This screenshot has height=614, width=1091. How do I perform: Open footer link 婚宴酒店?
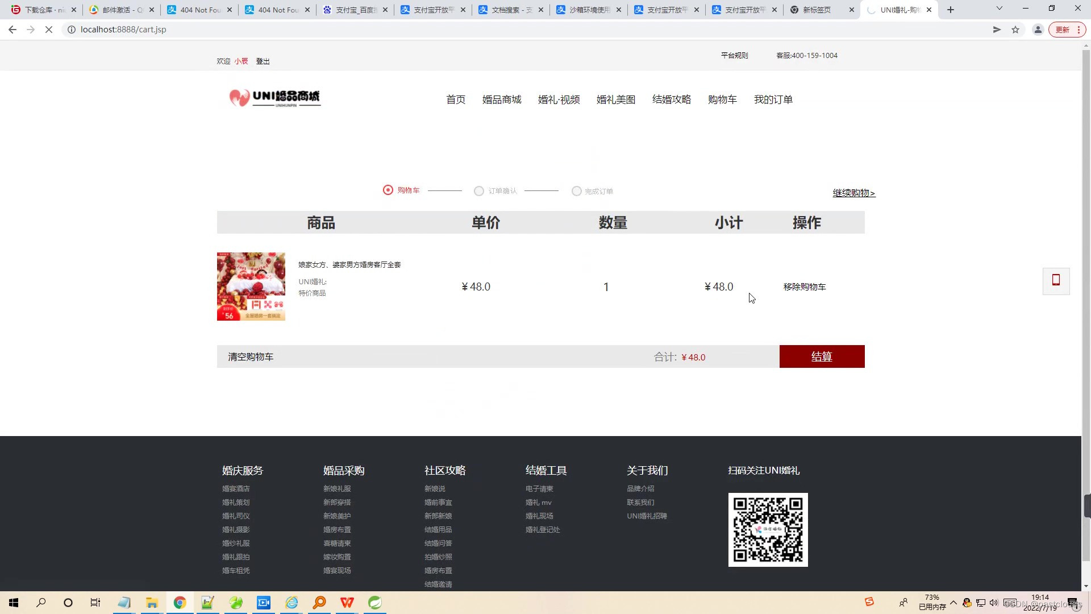click(236, 488)
